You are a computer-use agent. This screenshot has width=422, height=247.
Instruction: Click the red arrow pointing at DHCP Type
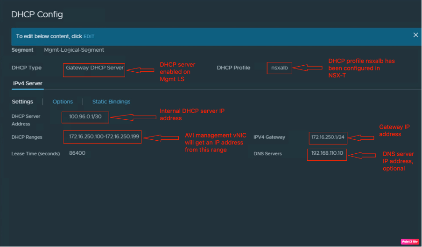pos(141,70)
